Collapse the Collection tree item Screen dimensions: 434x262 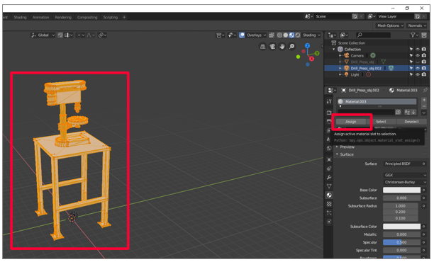tap(334, 49)
